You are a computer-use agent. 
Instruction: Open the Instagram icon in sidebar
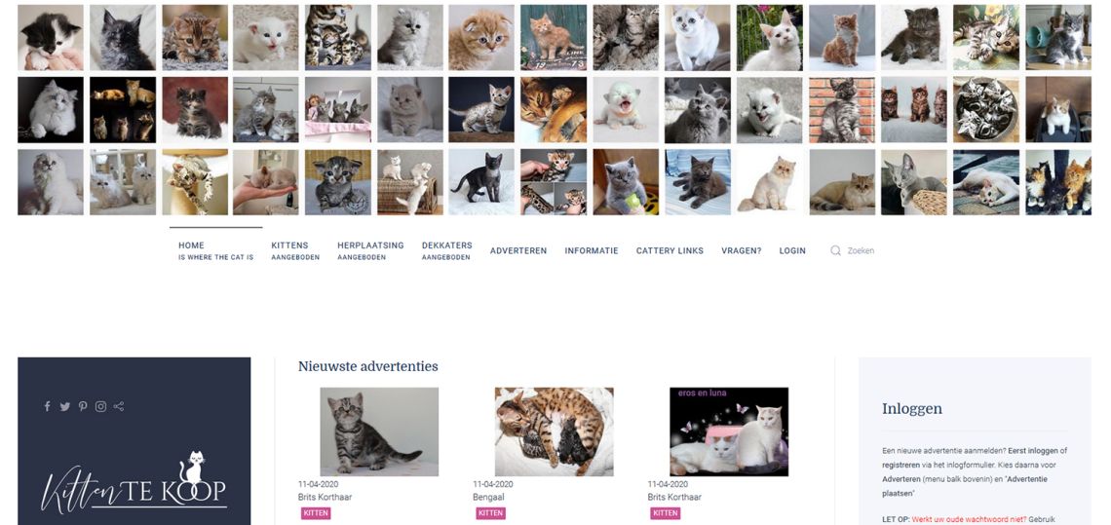point(100,407)
